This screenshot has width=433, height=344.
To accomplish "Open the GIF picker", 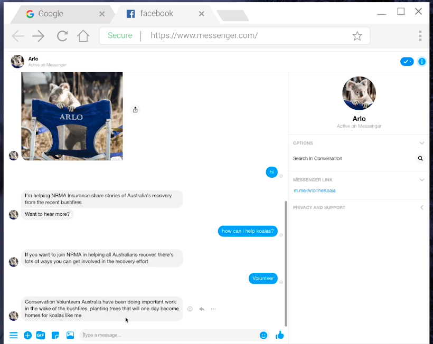I will coord(41,335).
